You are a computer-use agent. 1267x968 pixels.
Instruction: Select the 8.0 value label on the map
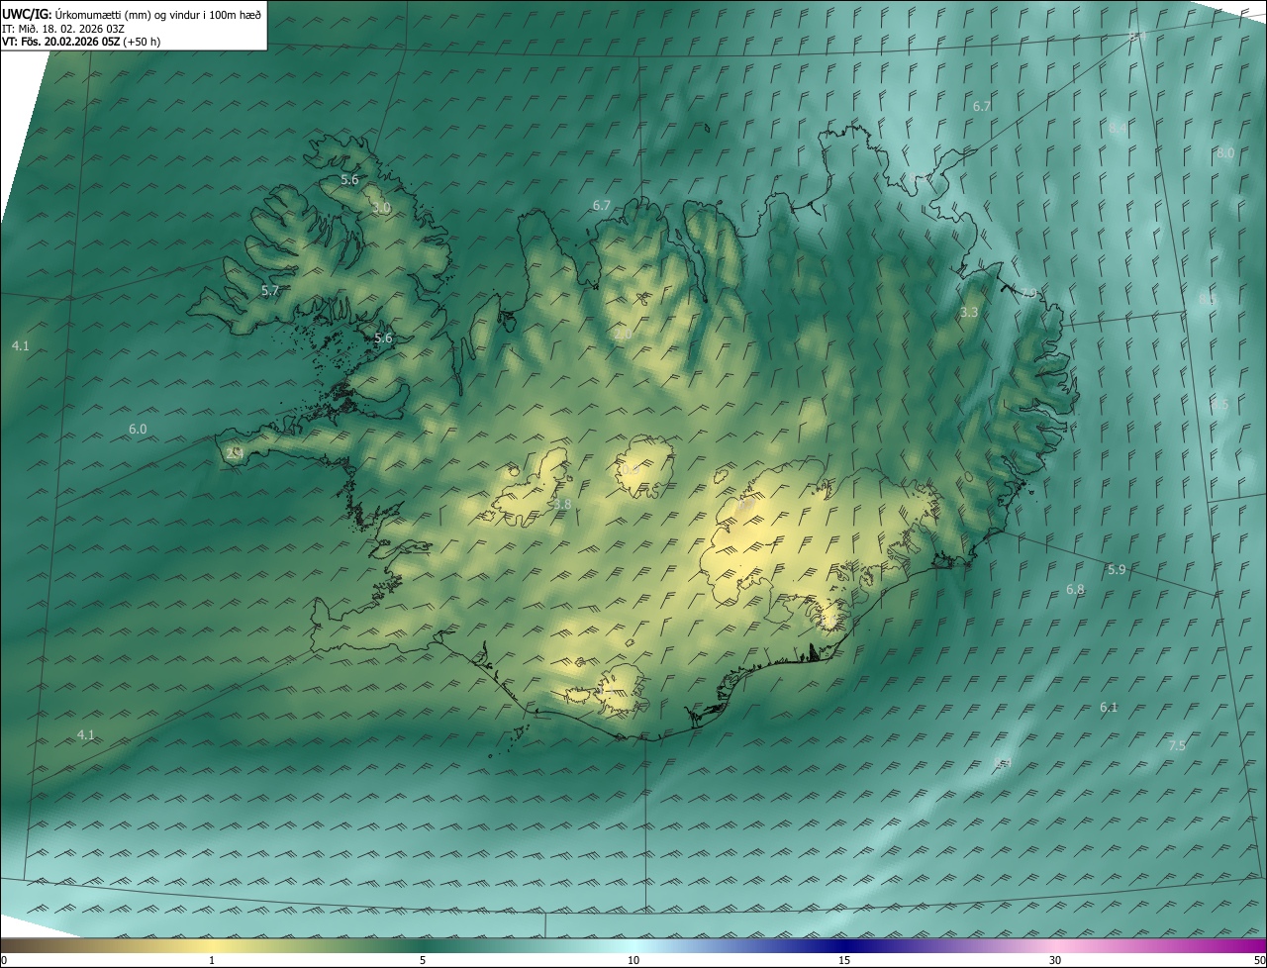click(1225, 152)
